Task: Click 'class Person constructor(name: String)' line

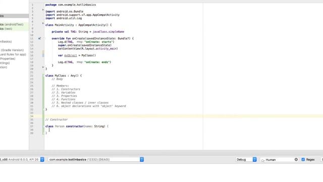Action: click(77, 126)
